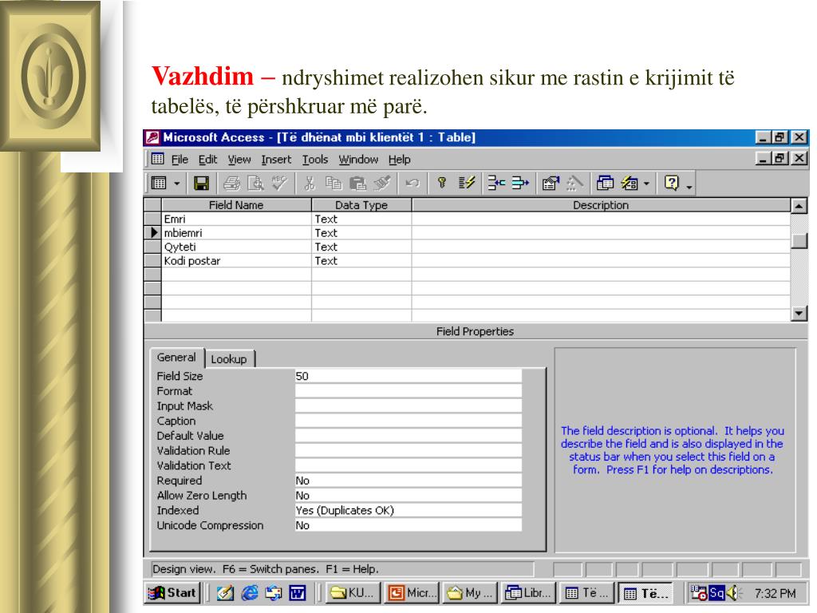Launch Word from Quick Launch
The height and width of the screenshot is (613, 817).
pos(297,593)
